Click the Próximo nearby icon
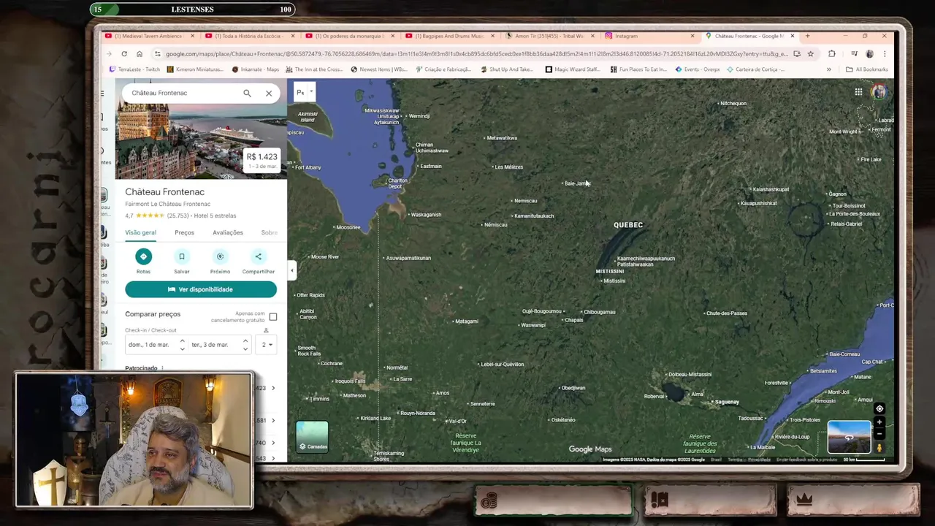Image resolution: width=935 pixels, height=526 pixels. click(220, 256)
